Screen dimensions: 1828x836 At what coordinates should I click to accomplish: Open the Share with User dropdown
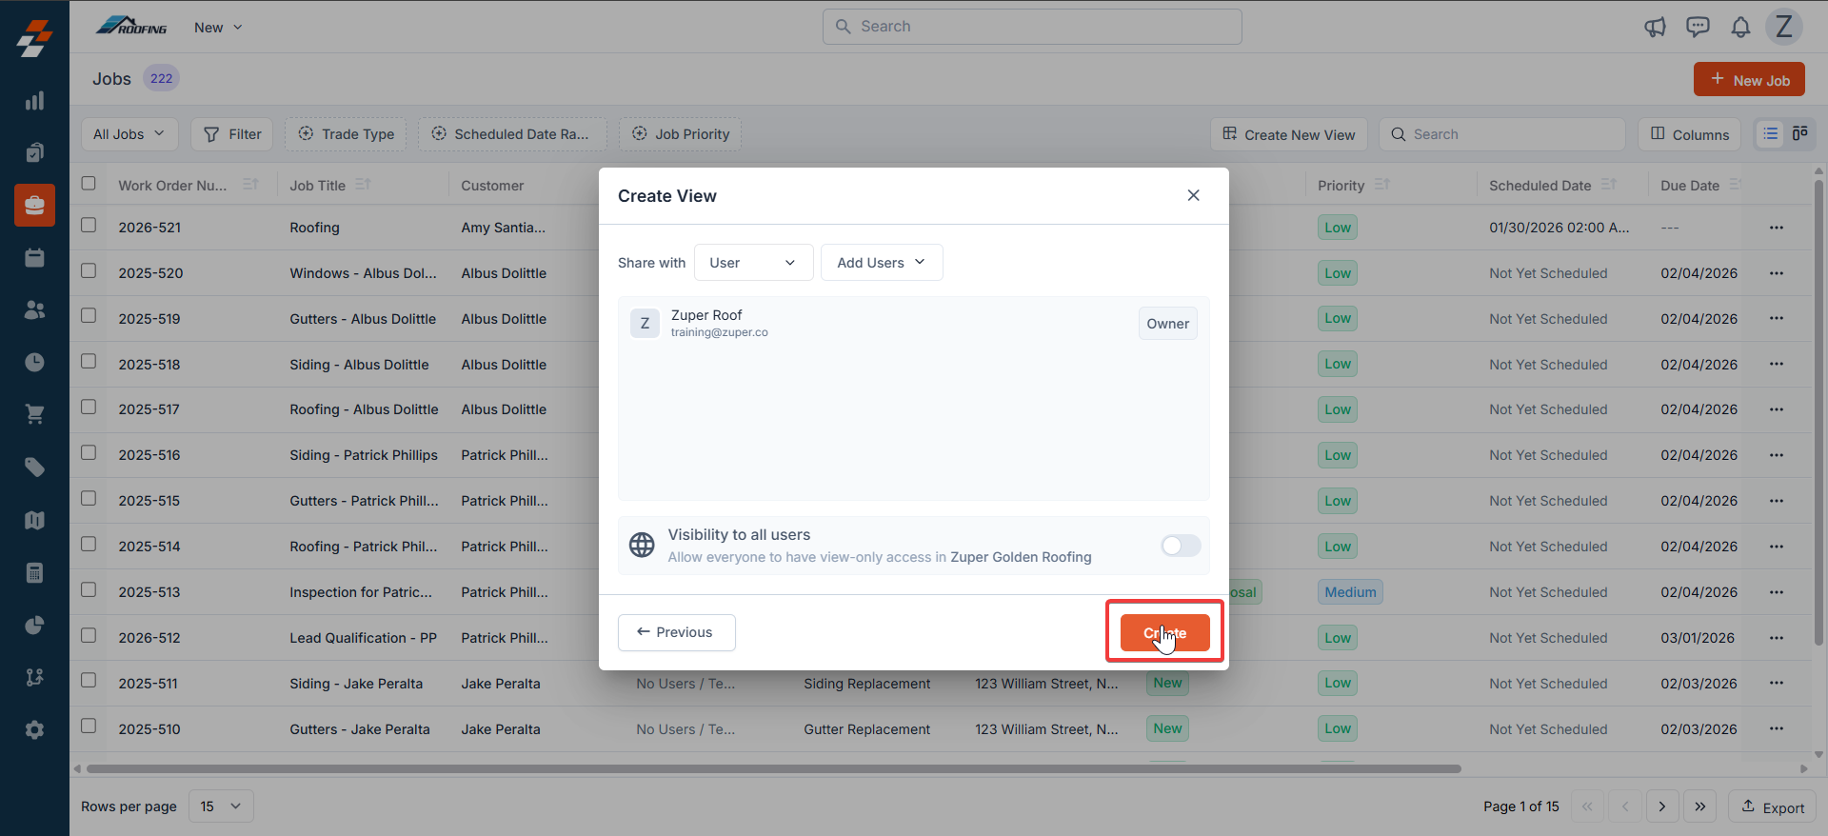753,263
